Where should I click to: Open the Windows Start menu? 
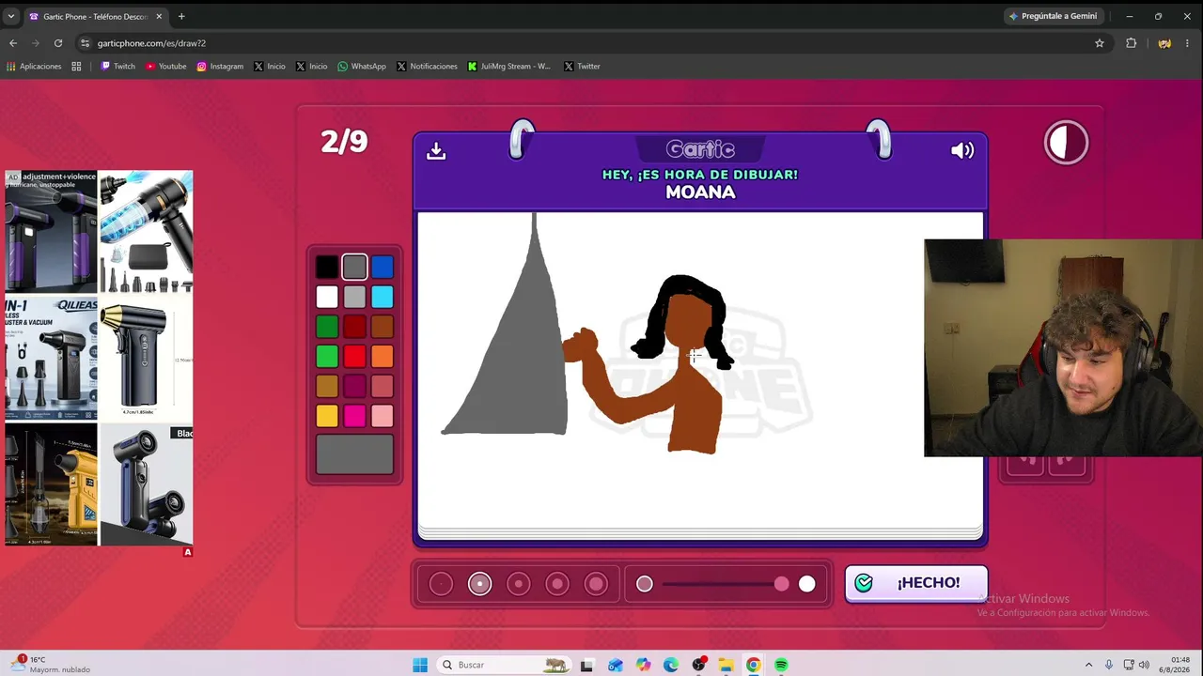(420, 665)
